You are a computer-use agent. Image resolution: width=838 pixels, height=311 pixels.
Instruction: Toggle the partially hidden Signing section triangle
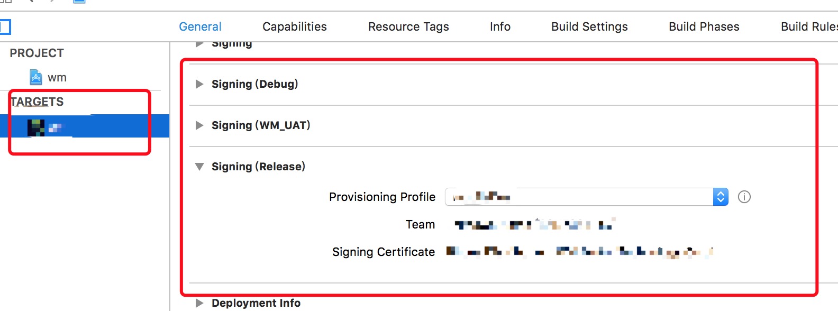click(x=199, y=44)
